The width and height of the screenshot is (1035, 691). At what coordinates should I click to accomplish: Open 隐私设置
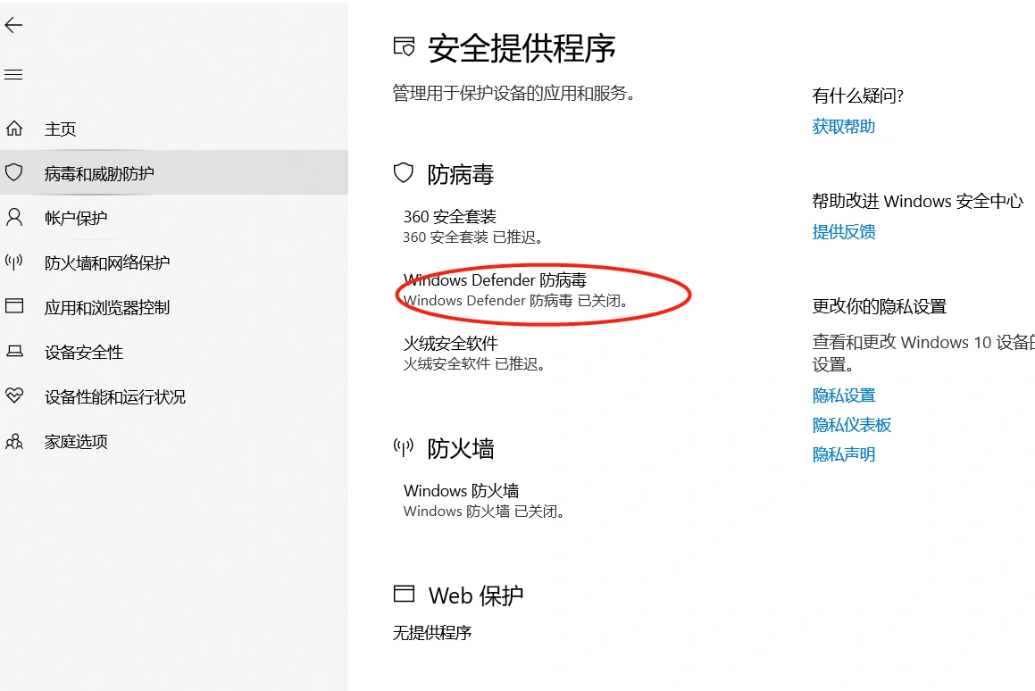[843, 395]
